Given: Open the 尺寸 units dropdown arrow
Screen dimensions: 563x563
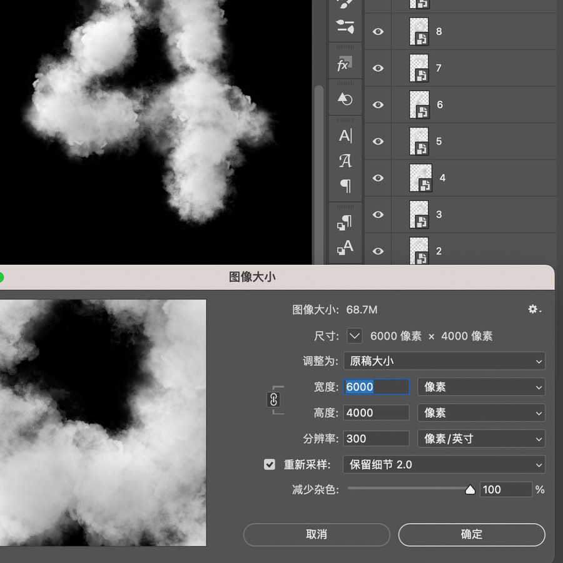Looking at the screenshot, I should click(x=355, y=336).
